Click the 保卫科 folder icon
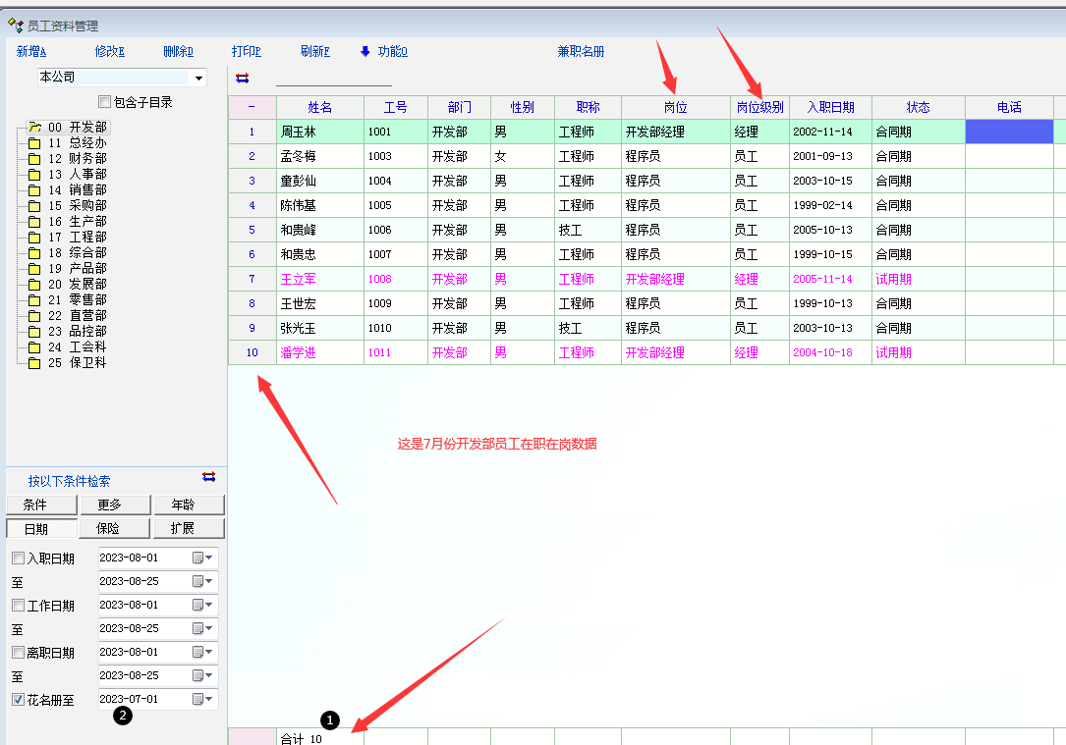Image resolution: width=1066 pixels, height=745 pixels. [34, 363]
